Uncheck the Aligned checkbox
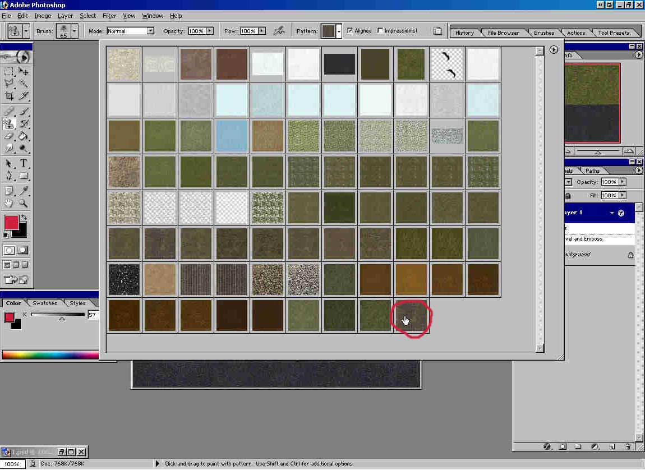Viewport: 645px width, 470px height. [x=351, y=31]
